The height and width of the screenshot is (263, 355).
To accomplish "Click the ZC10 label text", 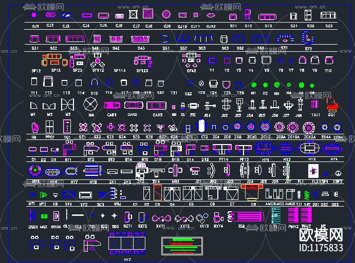I will pyautogui.click(x=251, y=137).
